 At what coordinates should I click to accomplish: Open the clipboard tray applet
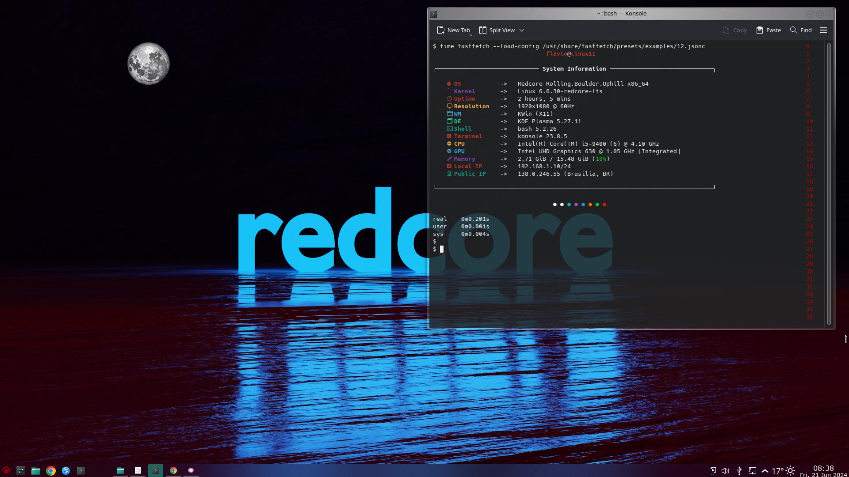pos(713,471)
